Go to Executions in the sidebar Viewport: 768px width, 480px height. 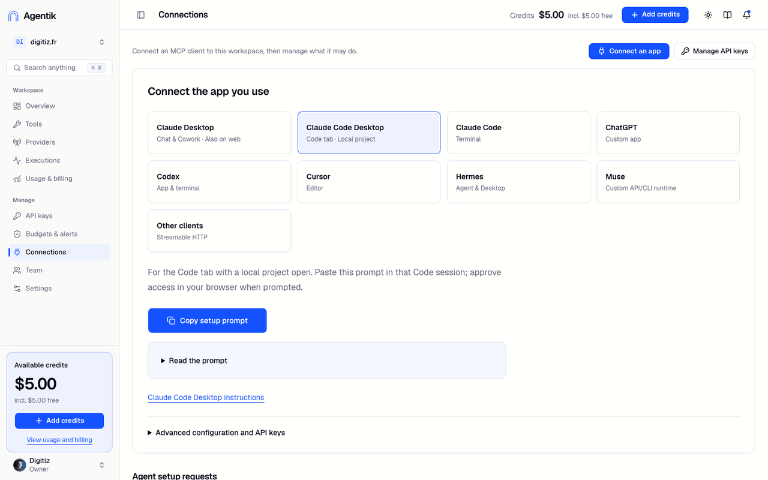point(59,160)
